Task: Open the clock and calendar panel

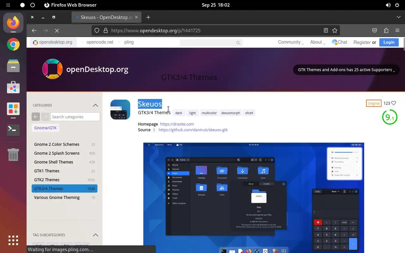Action: click(x=215, y=5)
